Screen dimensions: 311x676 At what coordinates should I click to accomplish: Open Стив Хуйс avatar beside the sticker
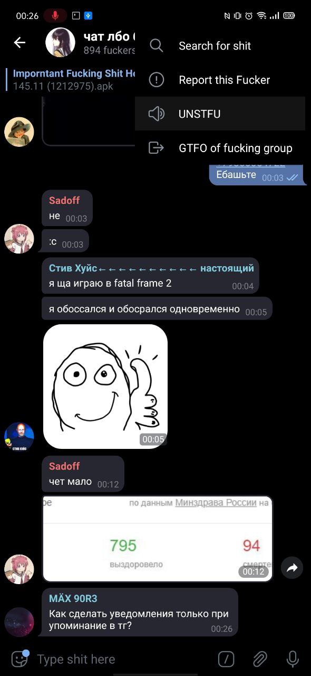pyautogui.click(x=19, y=437)
